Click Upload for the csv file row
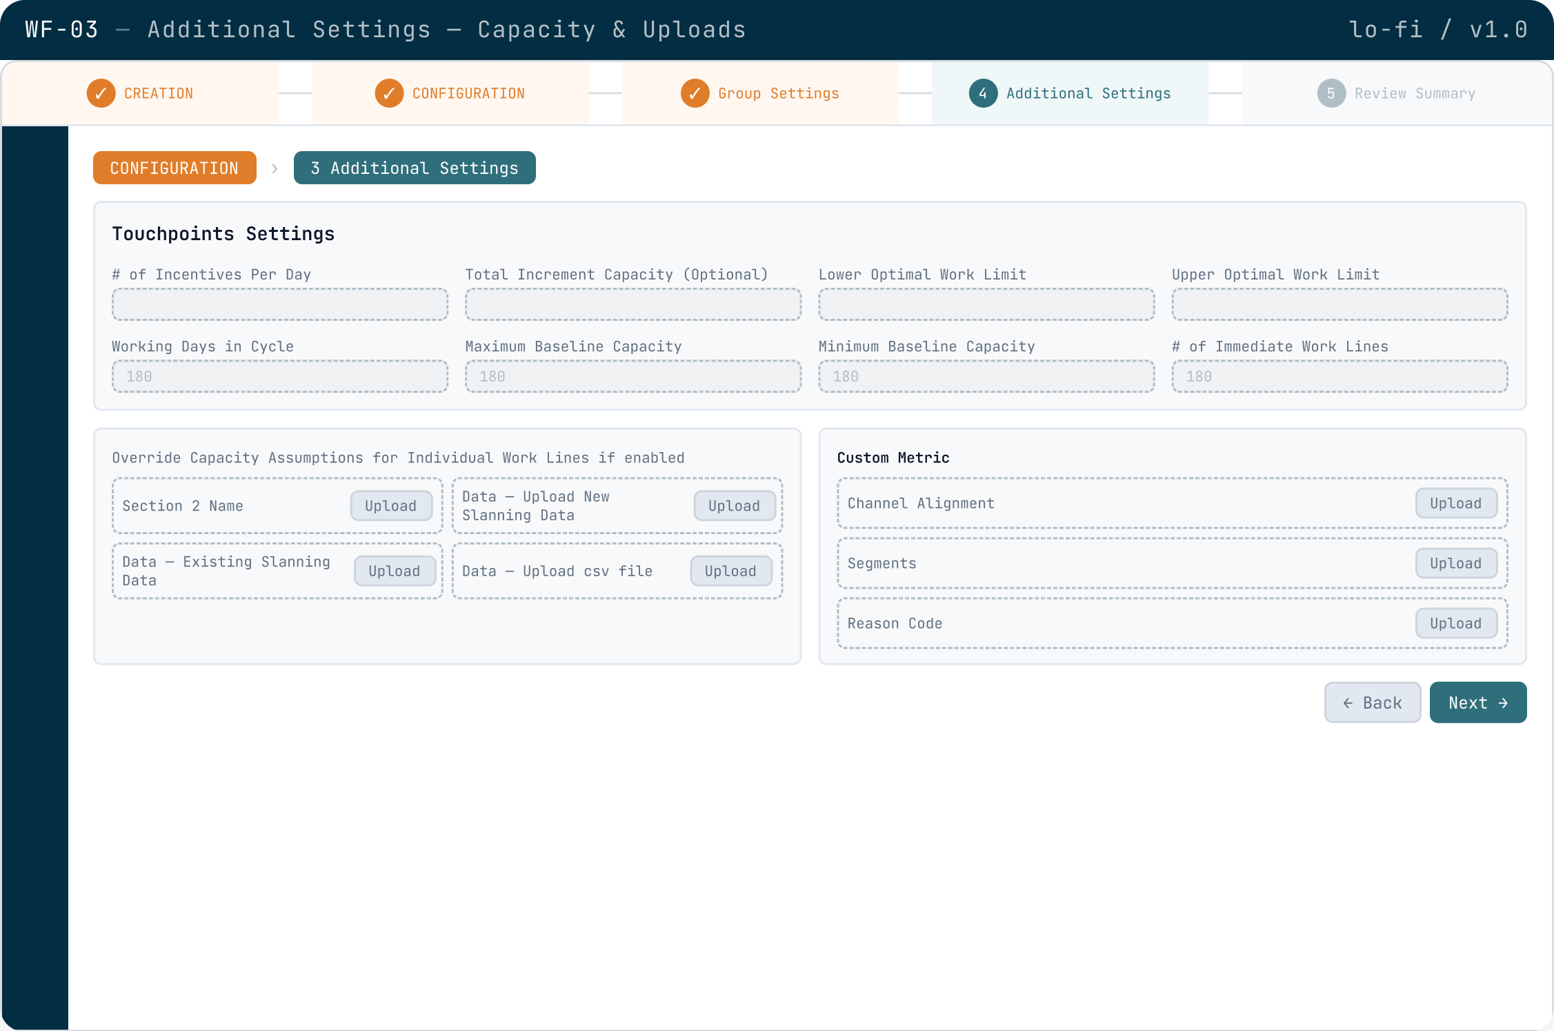This screenshot has height=1031, width=1554. point(731,571)
